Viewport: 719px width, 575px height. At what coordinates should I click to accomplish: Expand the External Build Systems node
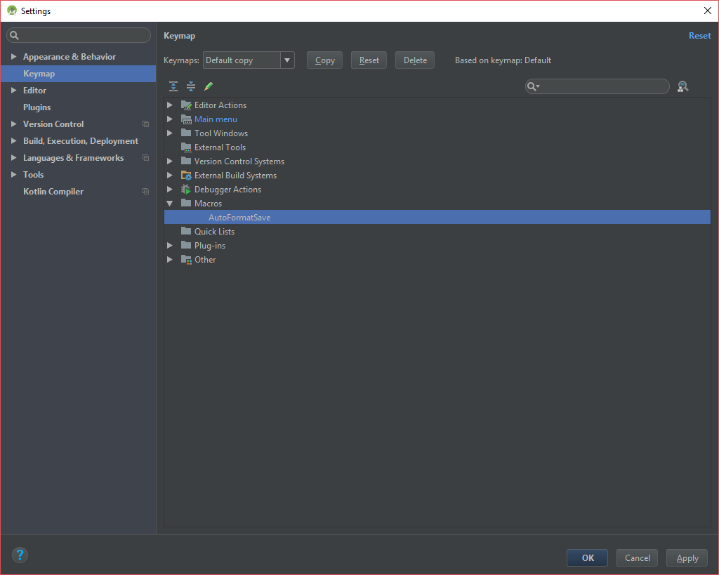click(x=170, y=175)
